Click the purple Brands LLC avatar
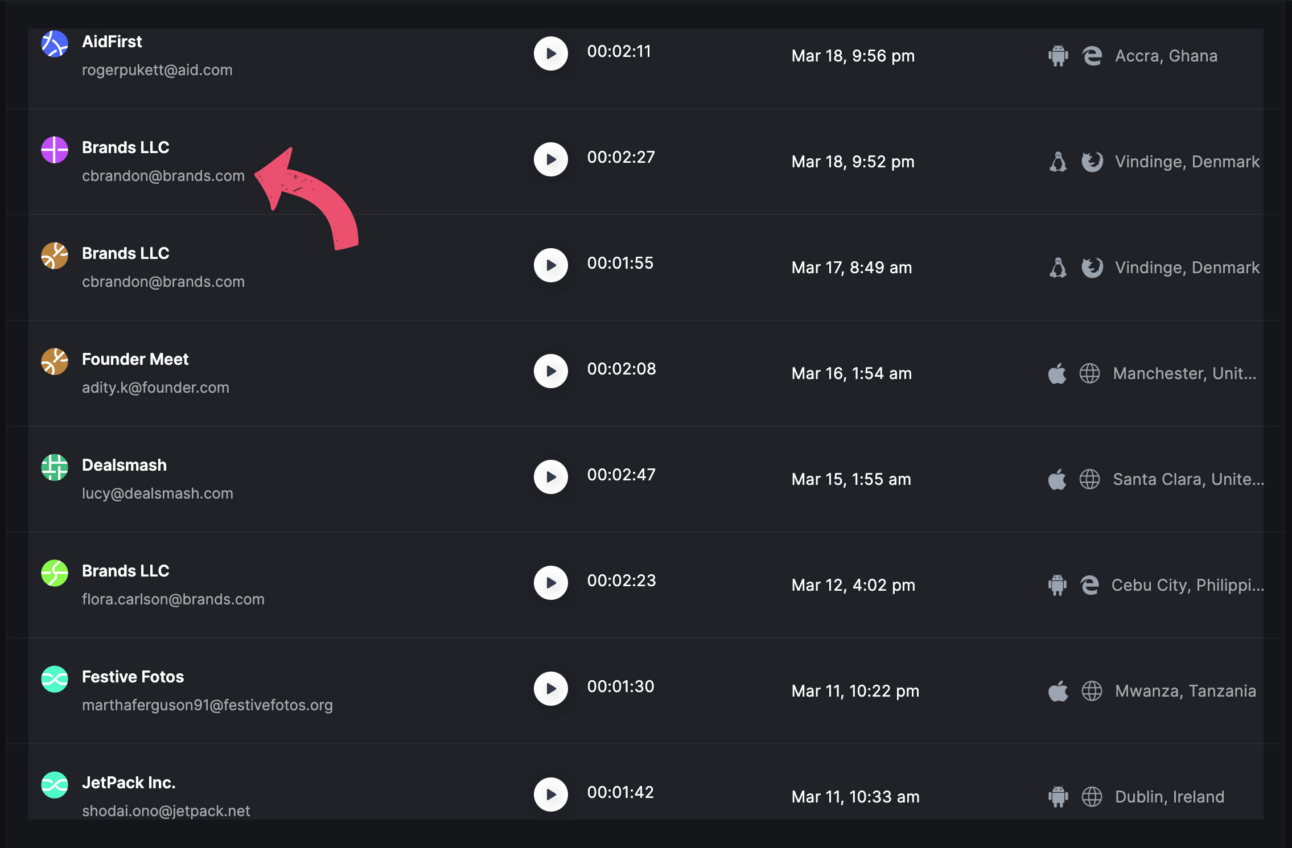The image size is (1292, 848). (x=55, y=150)
